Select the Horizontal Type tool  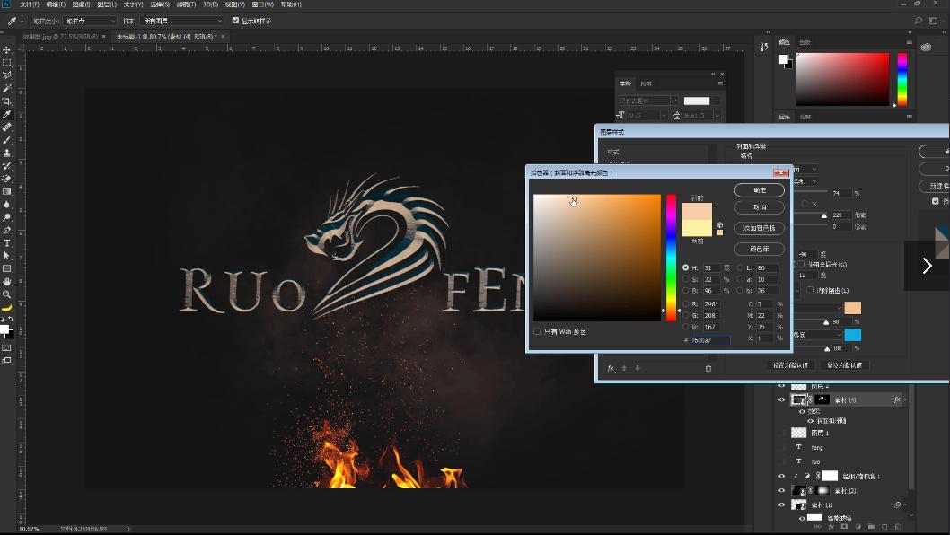click(7, 243)
